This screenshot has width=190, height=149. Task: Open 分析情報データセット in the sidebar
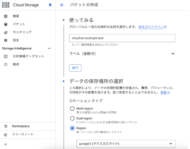click(x=28, y=56)
